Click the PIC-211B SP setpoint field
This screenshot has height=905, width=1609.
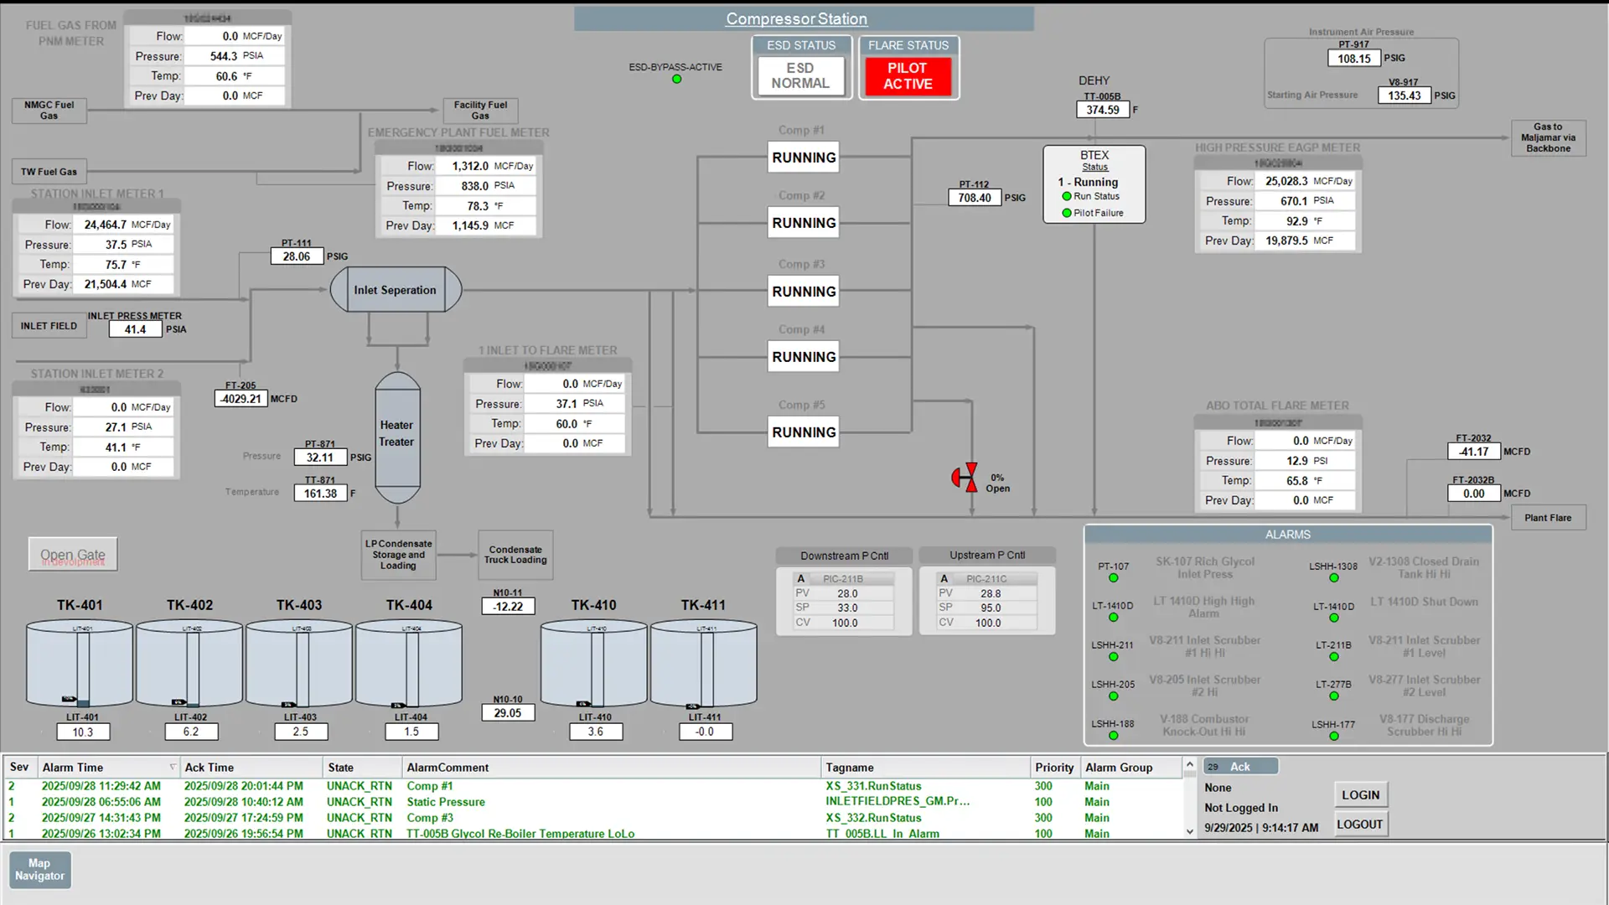(847, 608)
